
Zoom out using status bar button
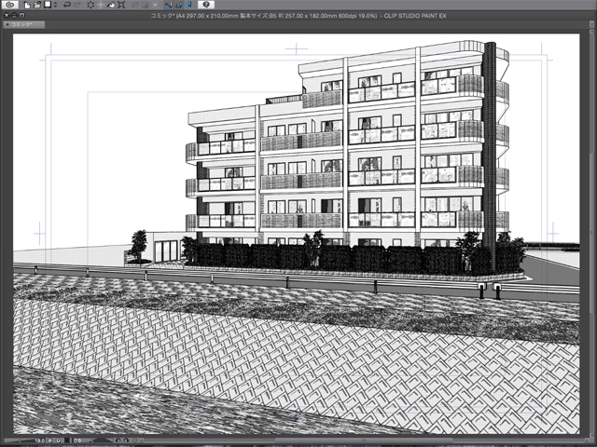coord(49,440)
